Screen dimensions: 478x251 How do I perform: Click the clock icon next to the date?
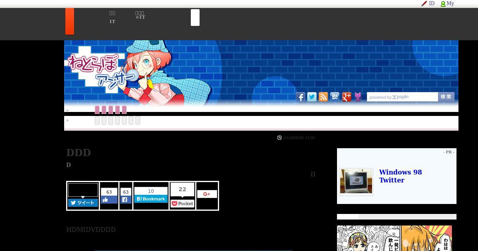coord(279,138)
